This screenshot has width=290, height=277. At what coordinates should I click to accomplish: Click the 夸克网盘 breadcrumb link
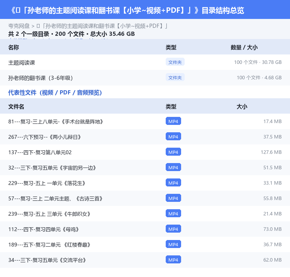click(19, 26)
